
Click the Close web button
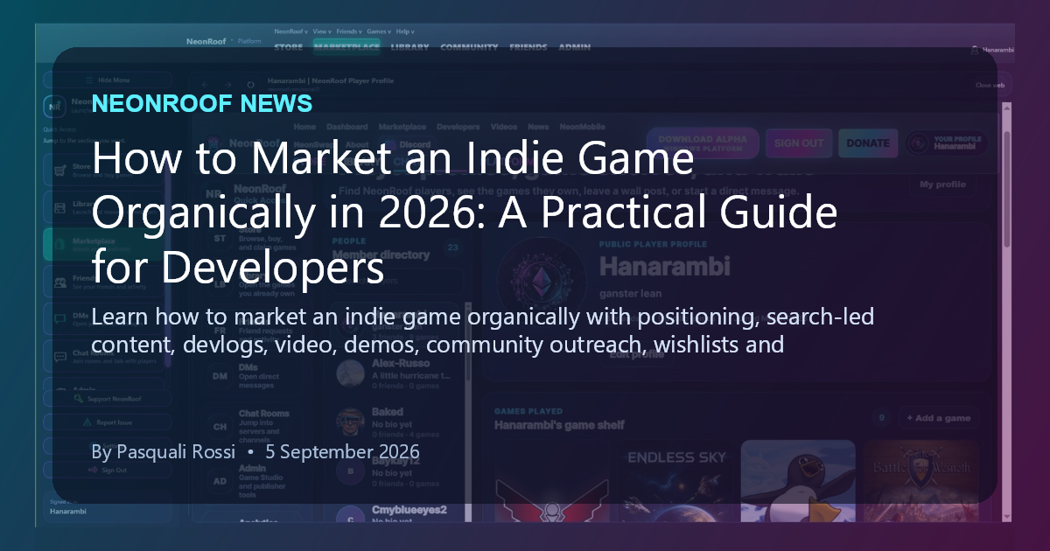[989, 85]
